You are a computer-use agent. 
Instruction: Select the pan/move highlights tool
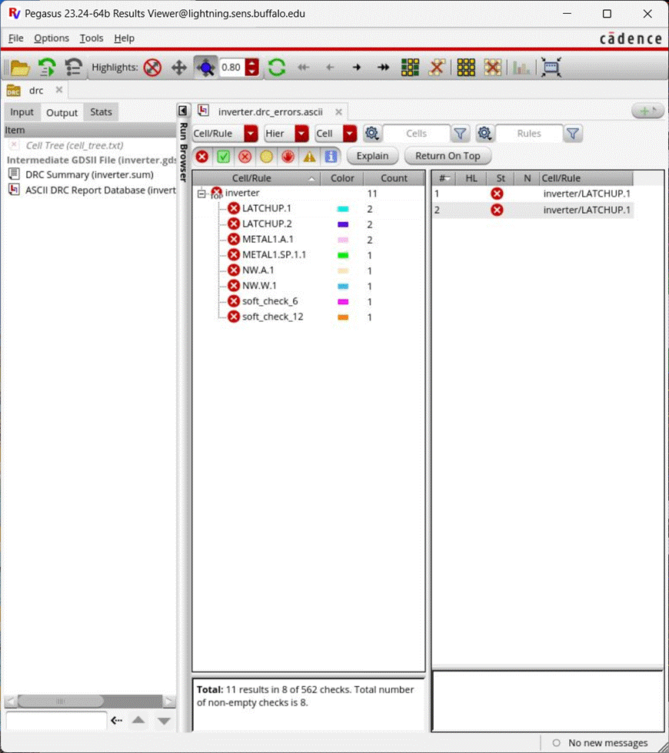(x=179, y=67)
